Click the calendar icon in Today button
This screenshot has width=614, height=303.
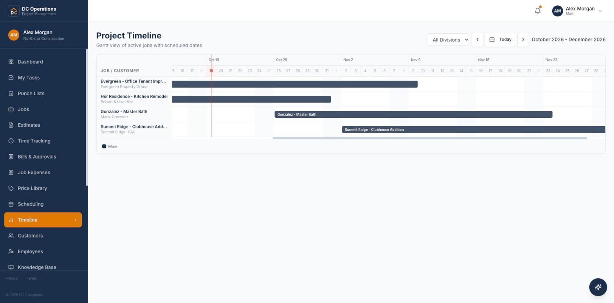tap(492, 40)
